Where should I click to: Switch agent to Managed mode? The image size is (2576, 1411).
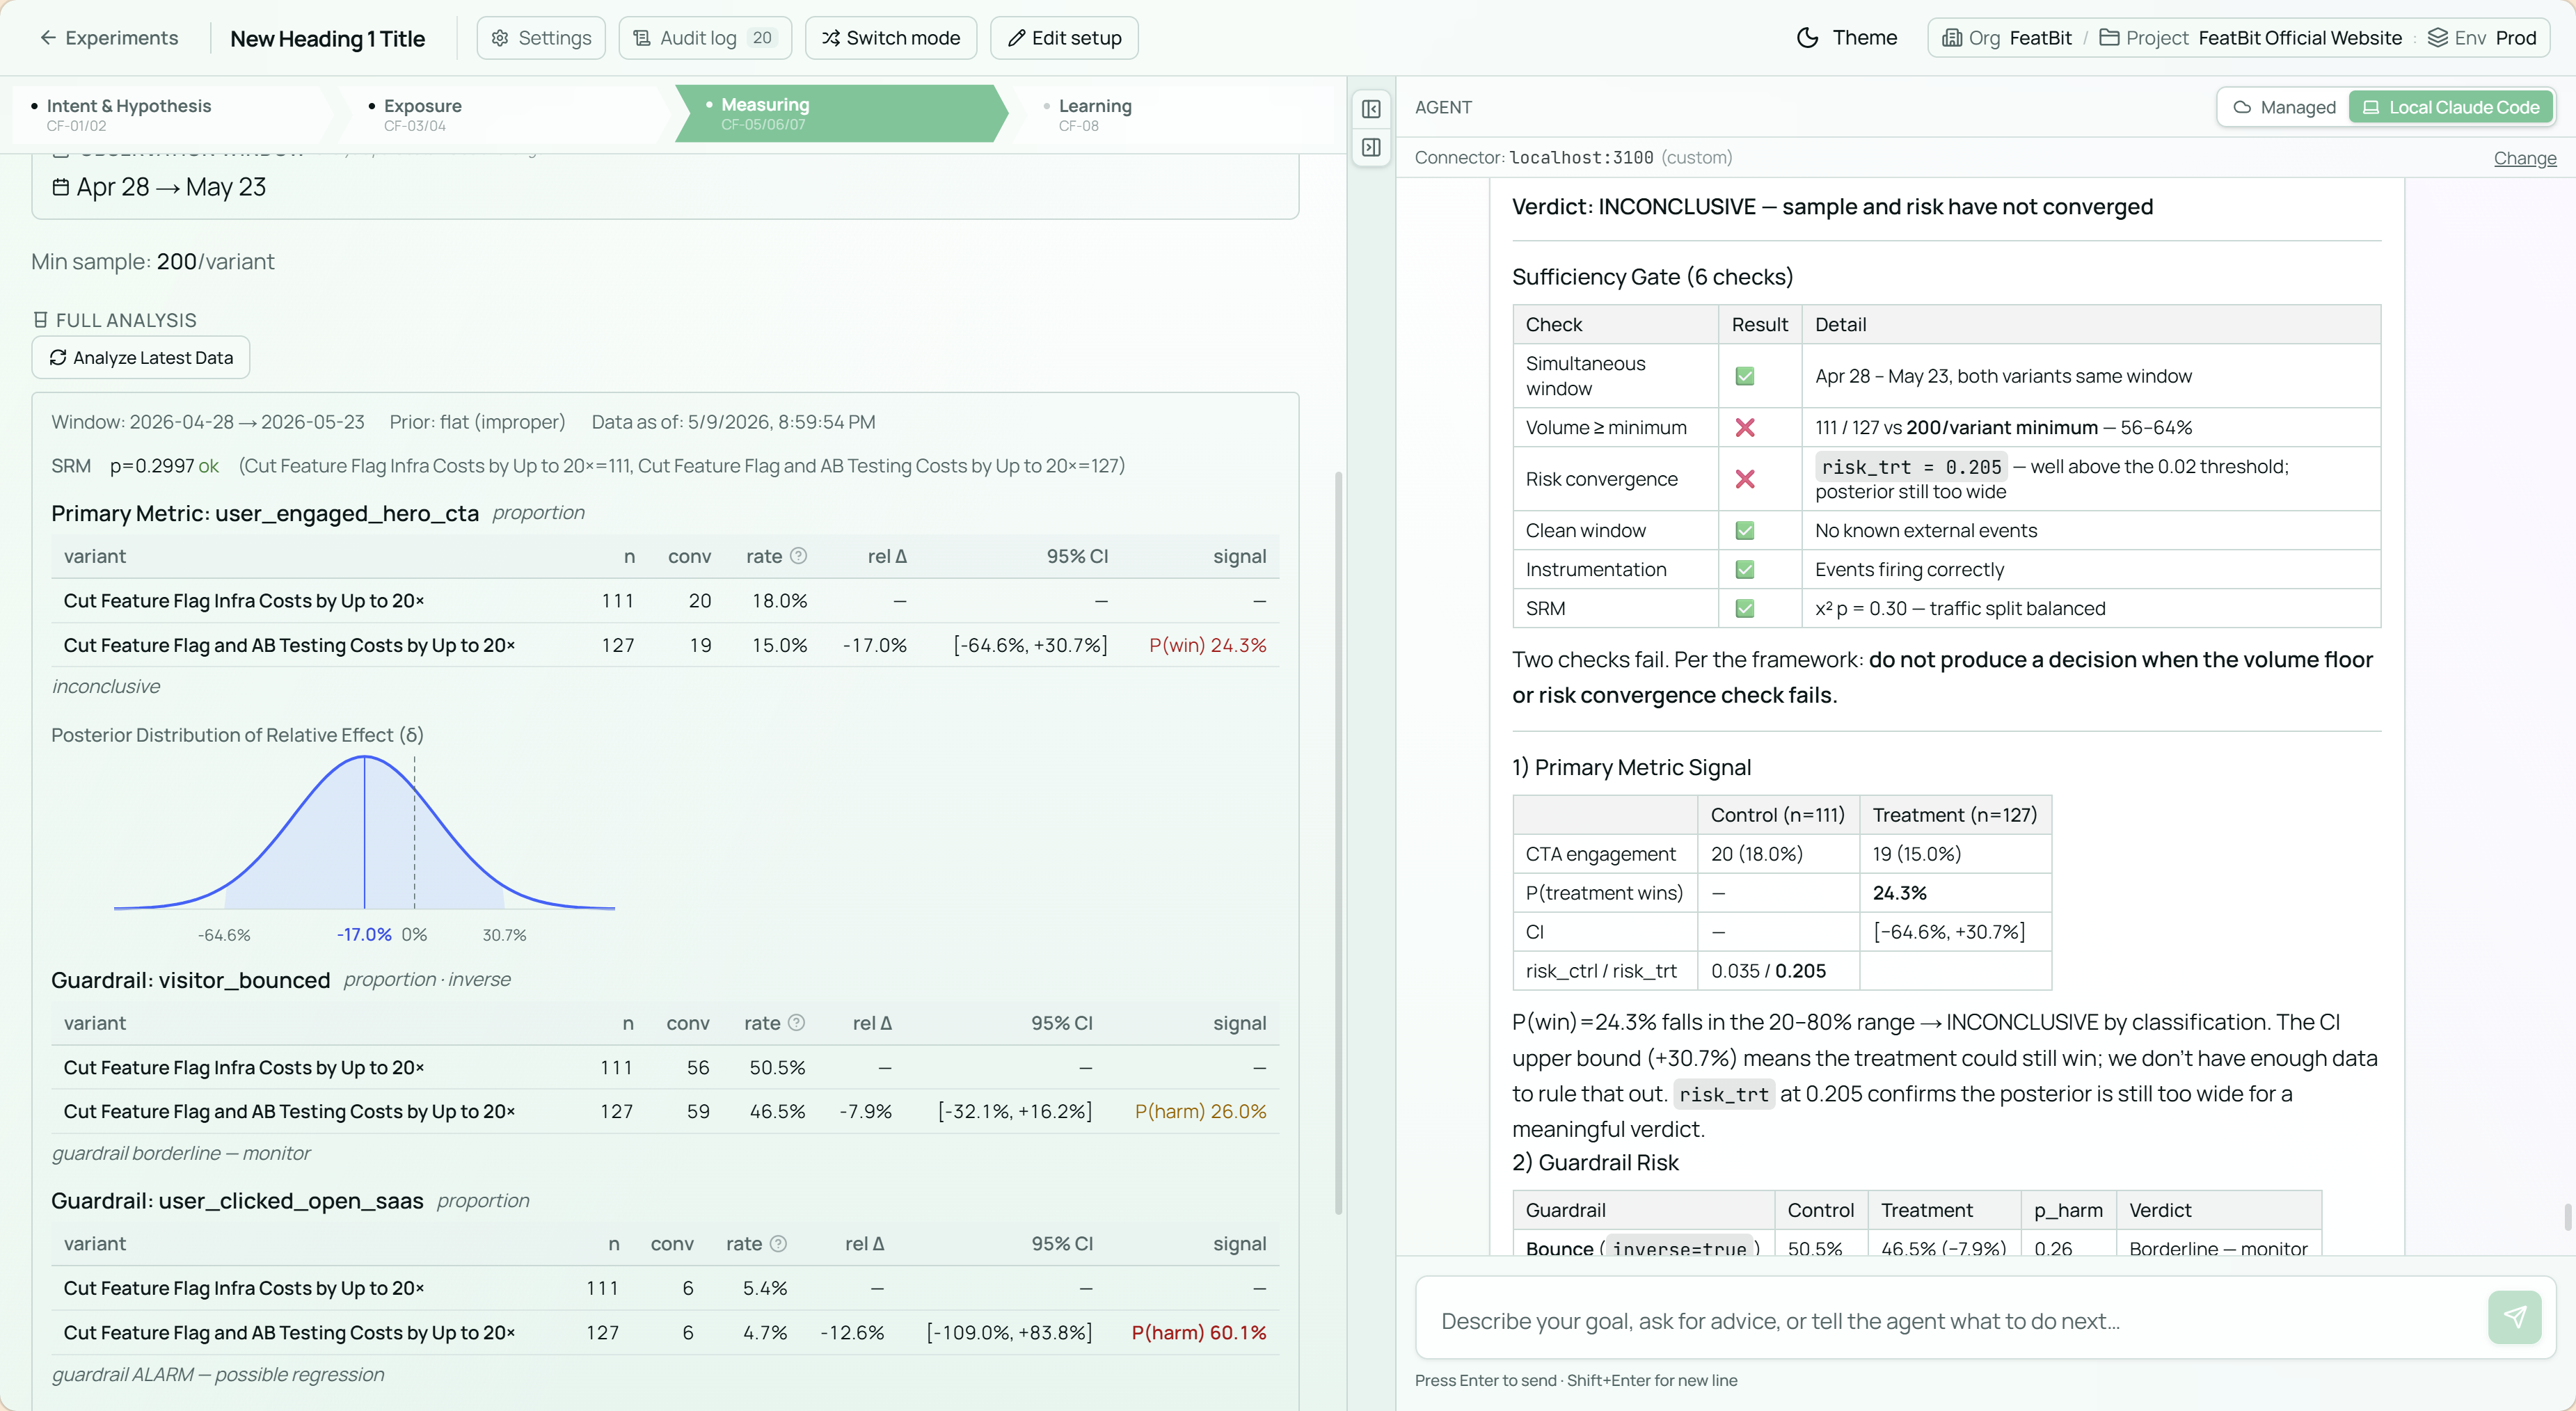coord(2284,107)
